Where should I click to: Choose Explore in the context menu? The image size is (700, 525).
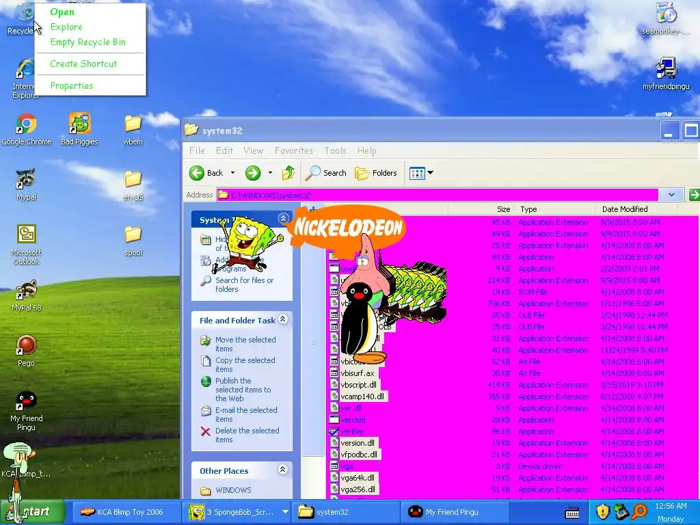(x=66, y=27)
